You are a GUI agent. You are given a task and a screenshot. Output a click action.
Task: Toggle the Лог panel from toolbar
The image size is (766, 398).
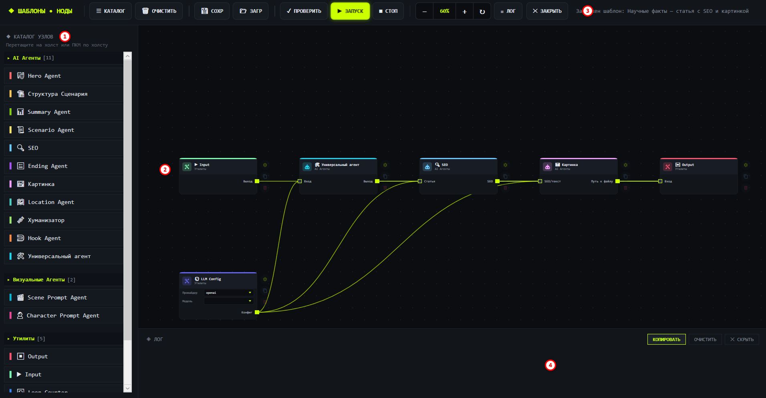pos(508,11)
